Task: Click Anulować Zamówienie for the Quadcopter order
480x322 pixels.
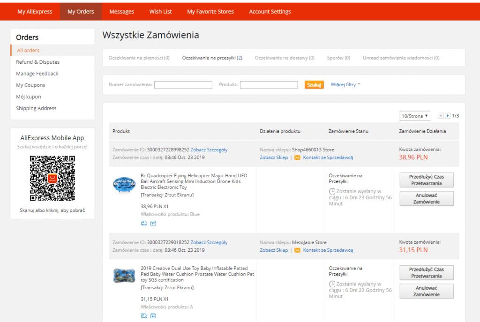Action: click(x=427, y=199)
